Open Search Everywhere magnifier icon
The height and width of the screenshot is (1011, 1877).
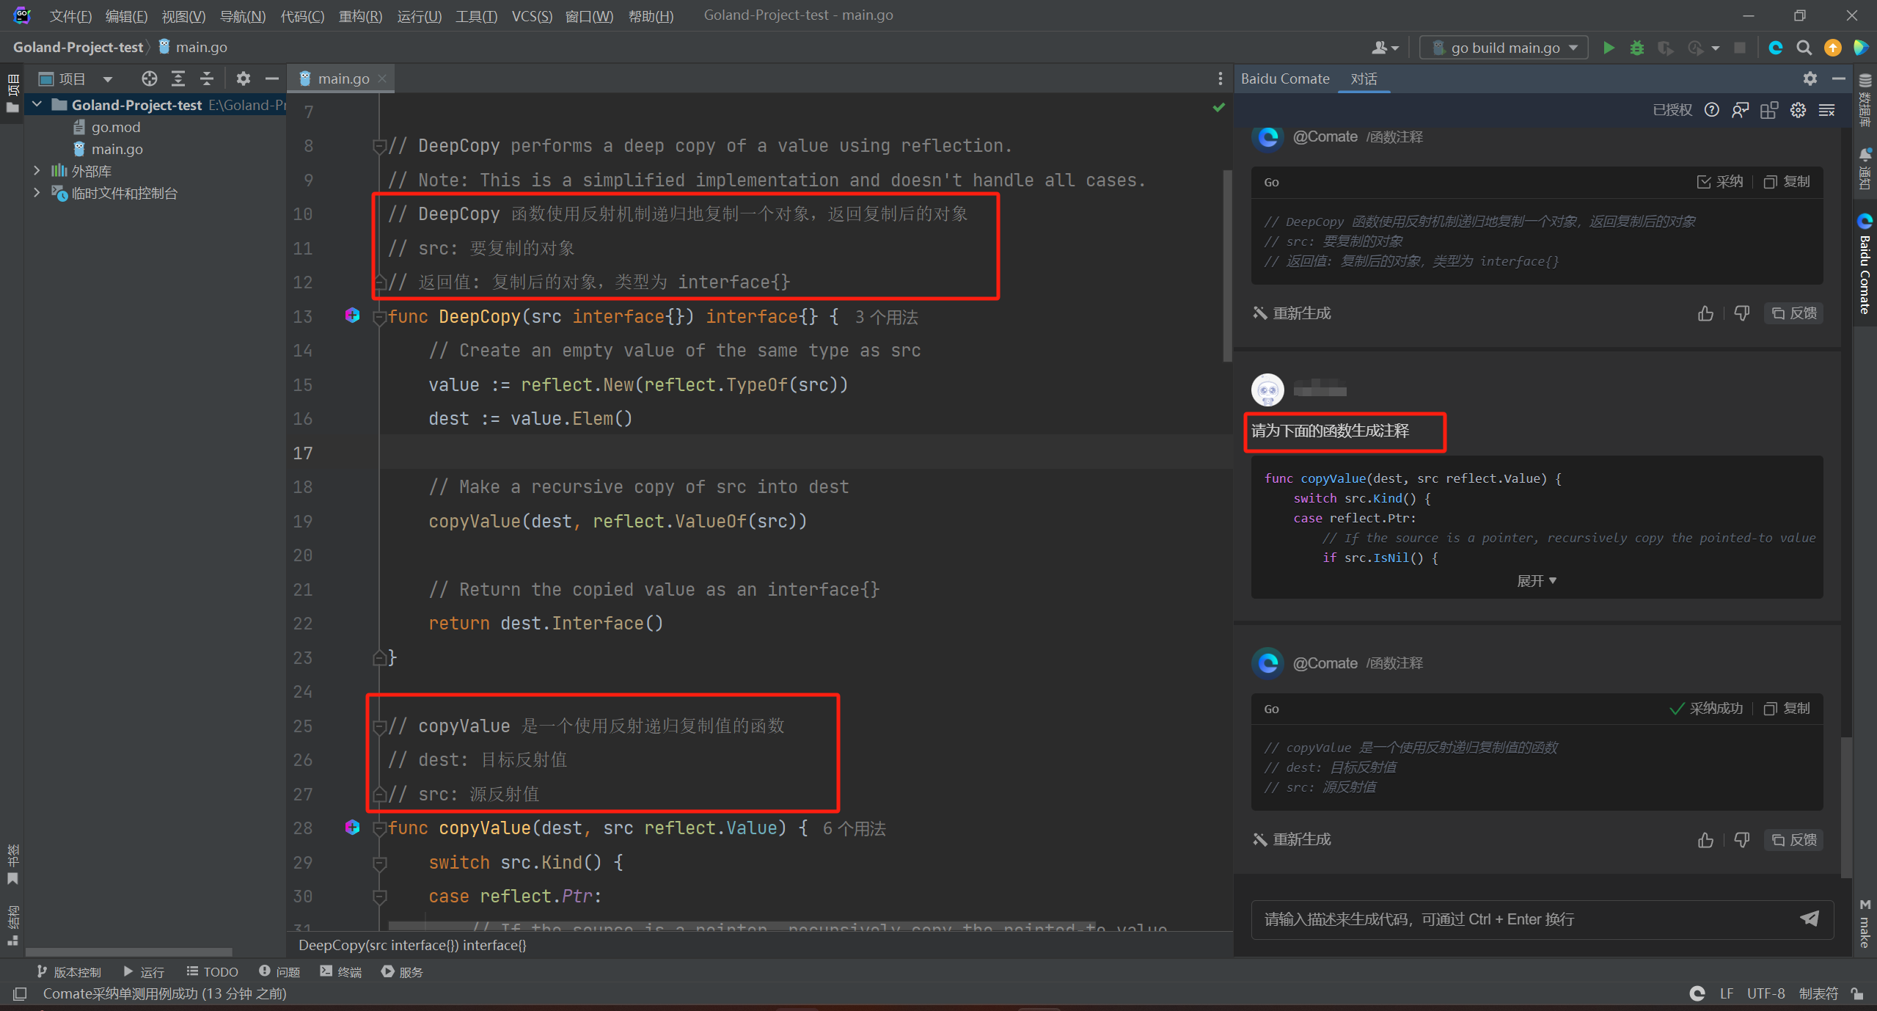[x=1804, y=48]
